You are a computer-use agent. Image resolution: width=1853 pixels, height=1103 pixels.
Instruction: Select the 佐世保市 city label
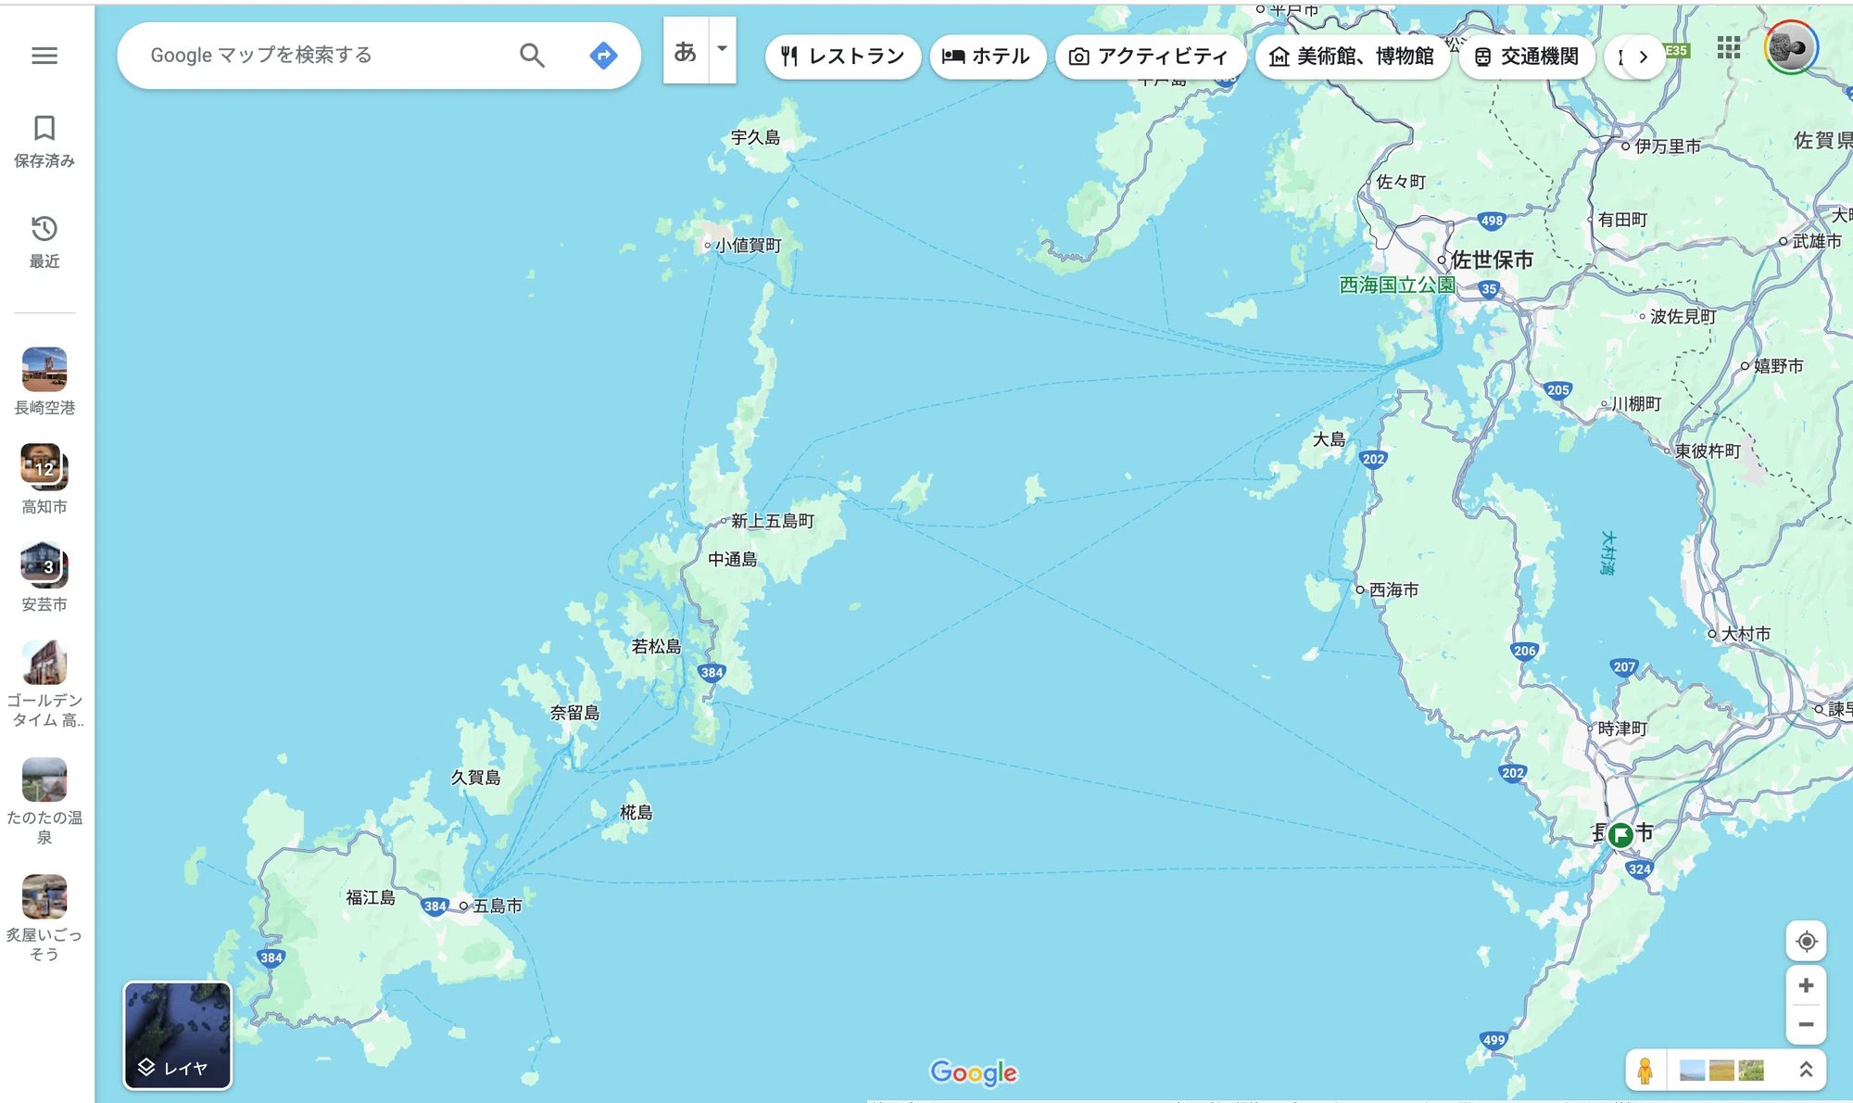click(x=1492, y=260)
